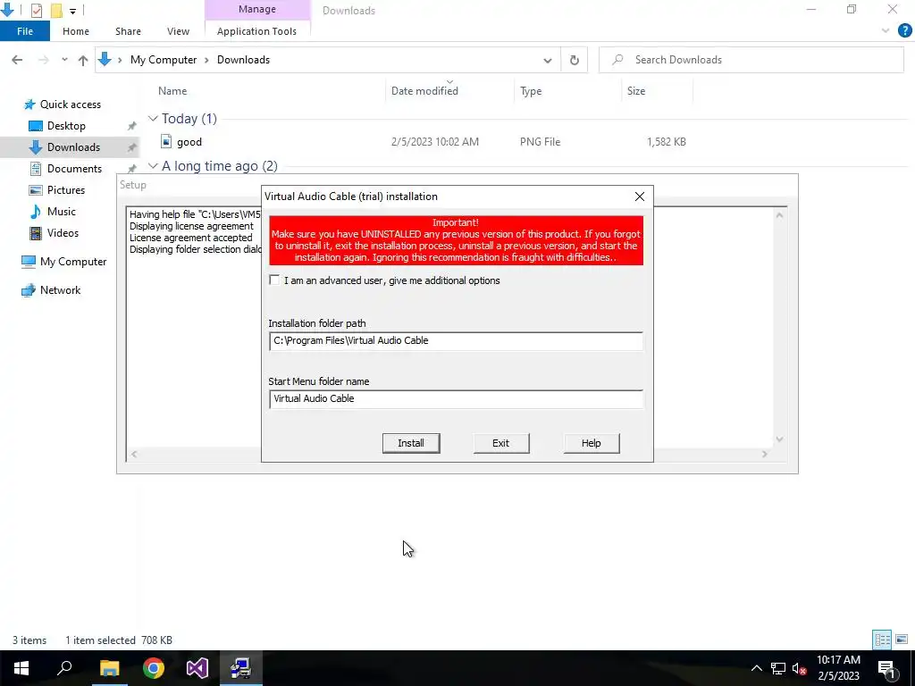Open the File ribbon tab
915x686 pixels.
pyautogui.click(x=24, y=31)
